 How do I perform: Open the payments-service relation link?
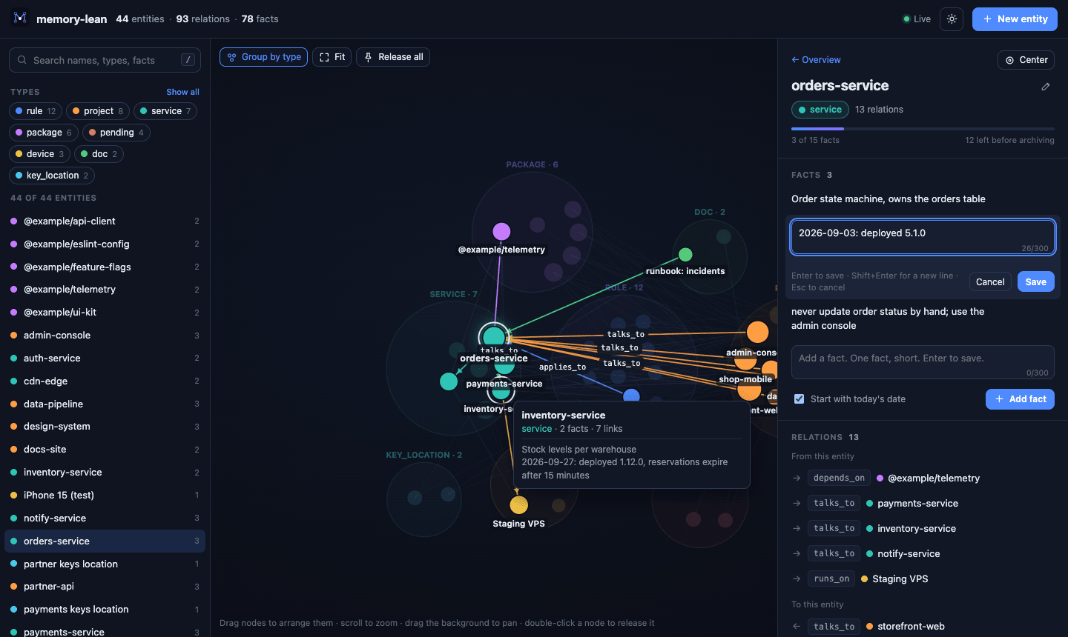(x=917, y=504)
